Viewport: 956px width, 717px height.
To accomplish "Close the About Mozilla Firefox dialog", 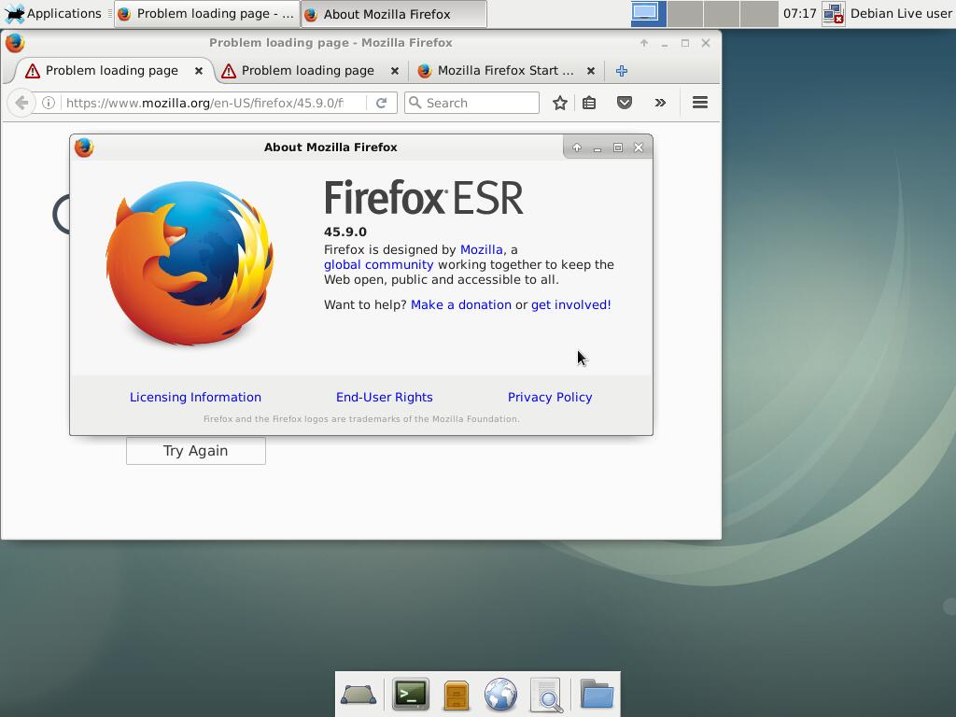I will pyautogui.click(x=639, y=148).
